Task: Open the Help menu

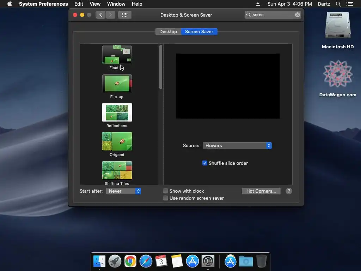Action: 137,4
